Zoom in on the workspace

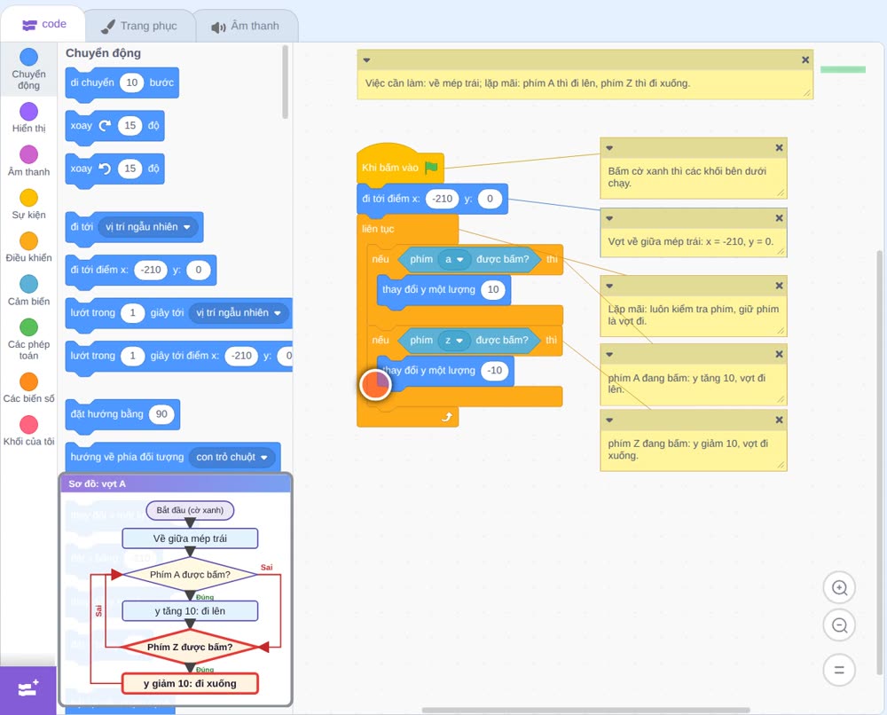[839, 588]
